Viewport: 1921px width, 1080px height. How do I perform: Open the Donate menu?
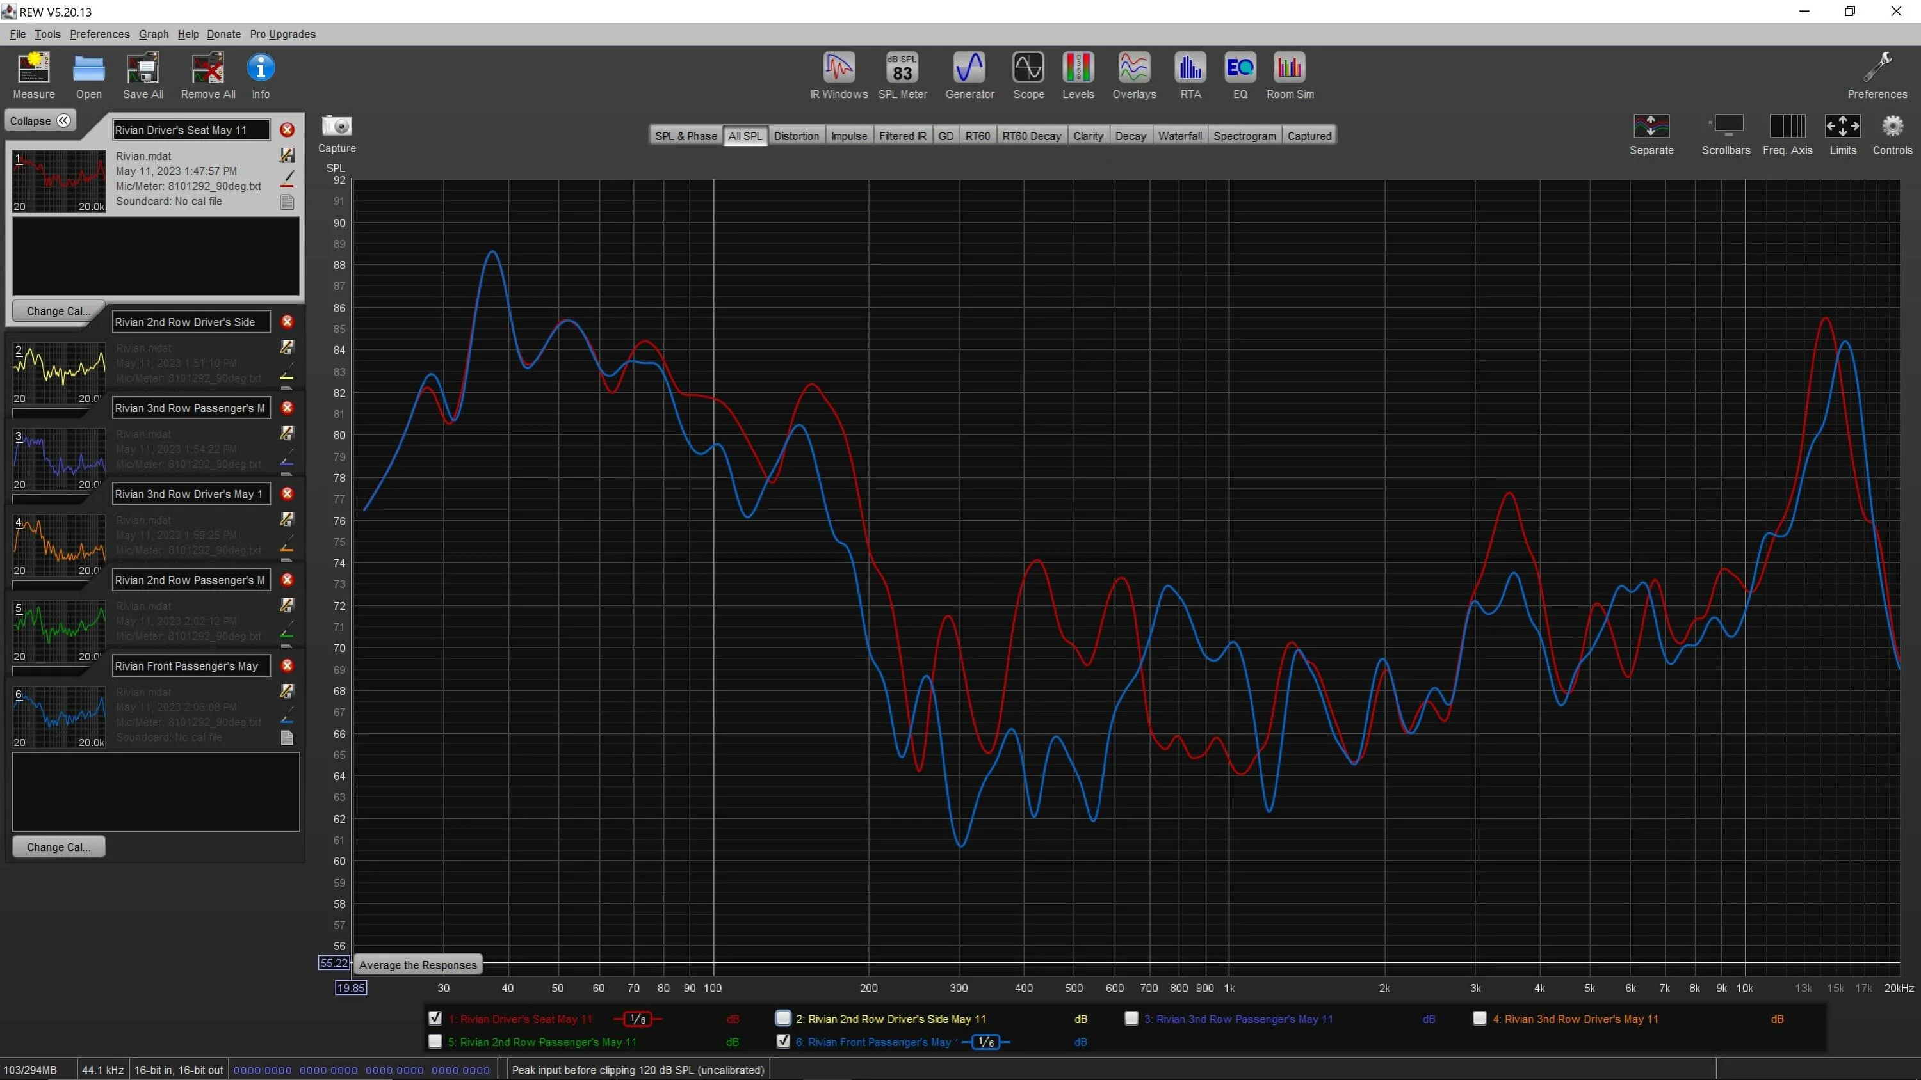point(223,35)
